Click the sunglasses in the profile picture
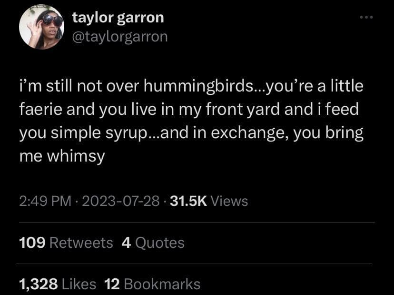394x295 pixels. [51, 20]
